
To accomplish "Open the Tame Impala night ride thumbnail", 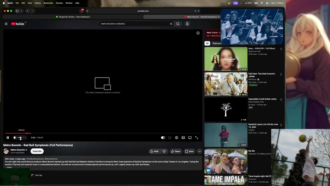I will pos(226,180).
